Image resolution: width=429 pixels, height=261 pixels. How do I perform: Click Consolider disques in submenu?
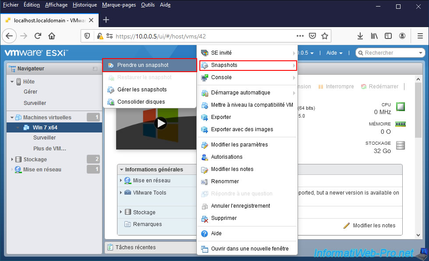click(141, 102)
